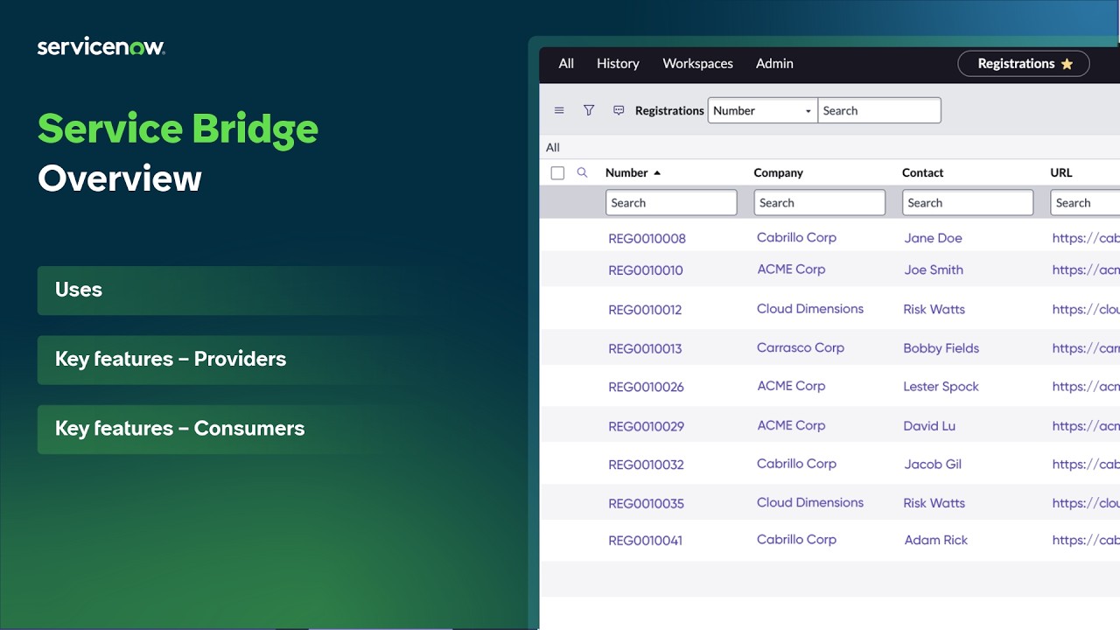Click the URL column search box

coord(1085,203)
